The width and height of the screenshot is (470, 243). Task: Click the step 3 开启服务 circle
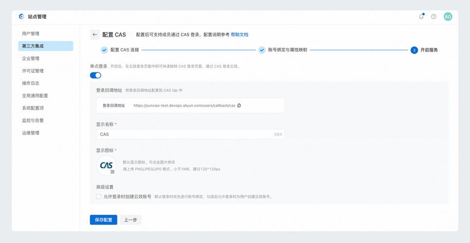point(414,50)
